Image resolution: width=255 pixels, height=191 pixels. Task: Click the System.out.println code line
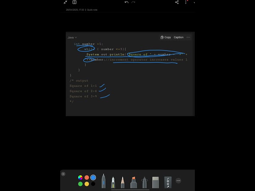click(x=137, y=55)
